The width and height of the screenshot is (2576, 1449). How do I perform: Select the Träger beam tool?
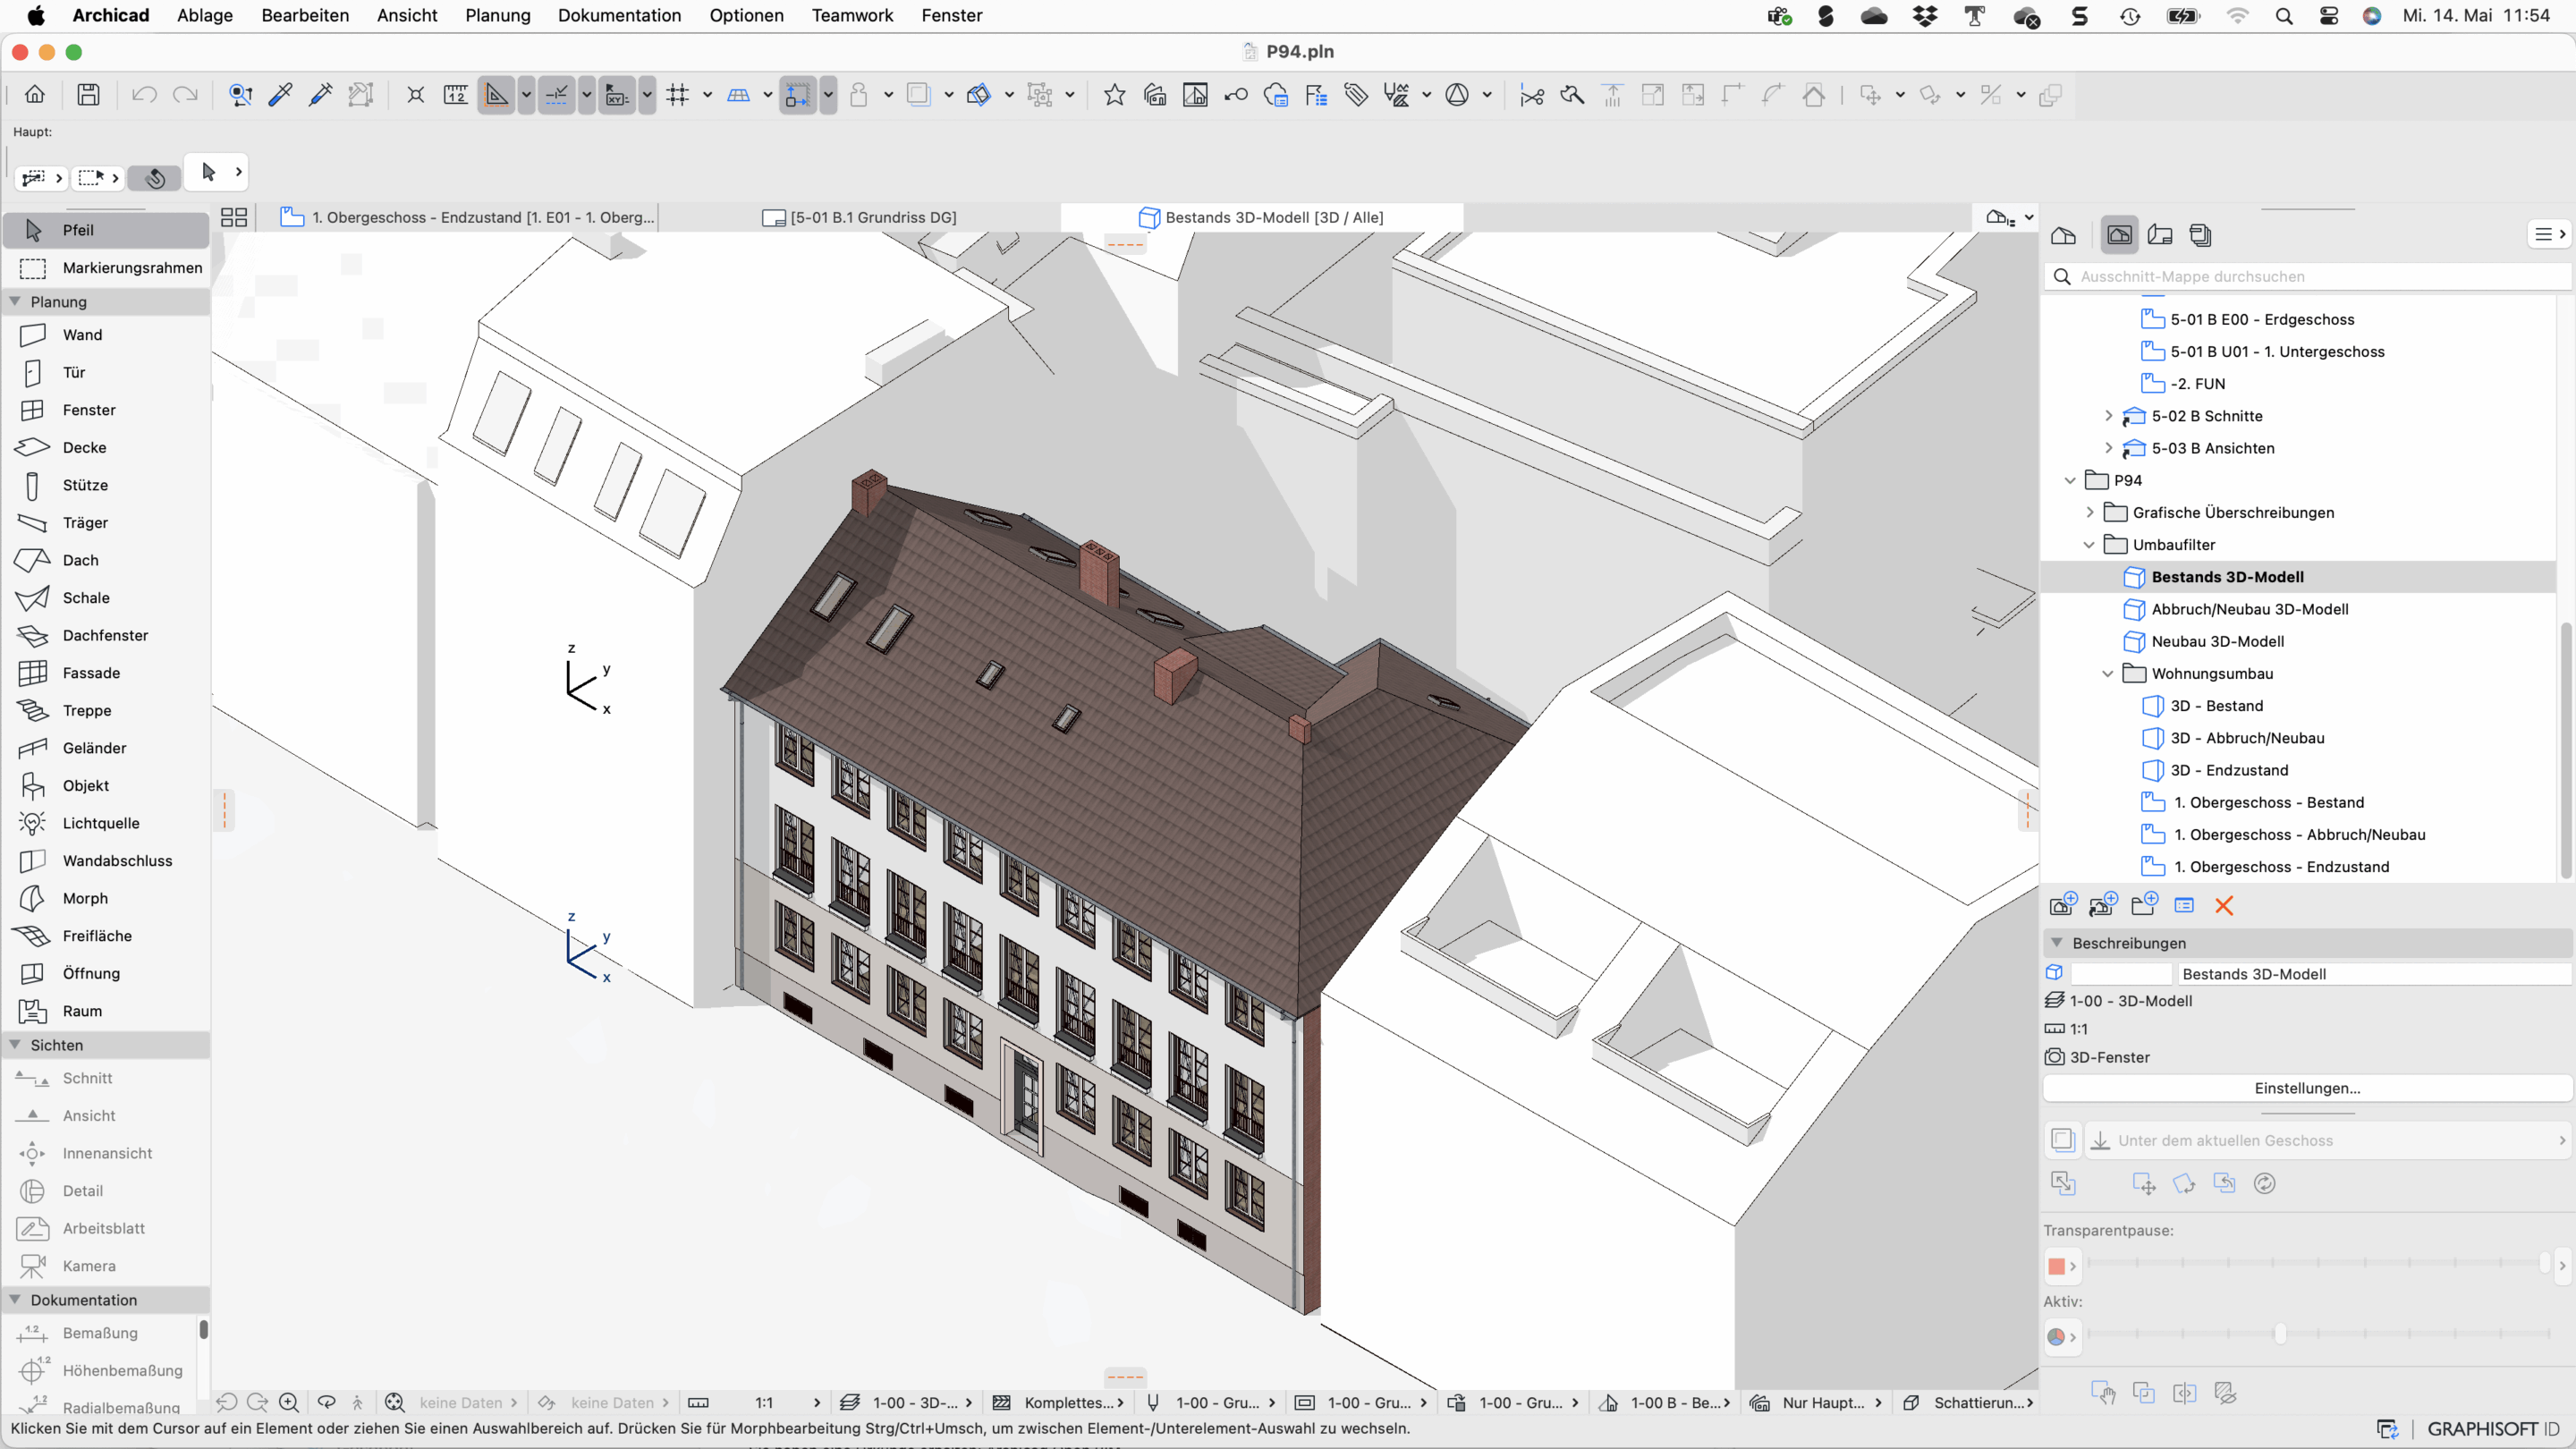click(105, 522)
